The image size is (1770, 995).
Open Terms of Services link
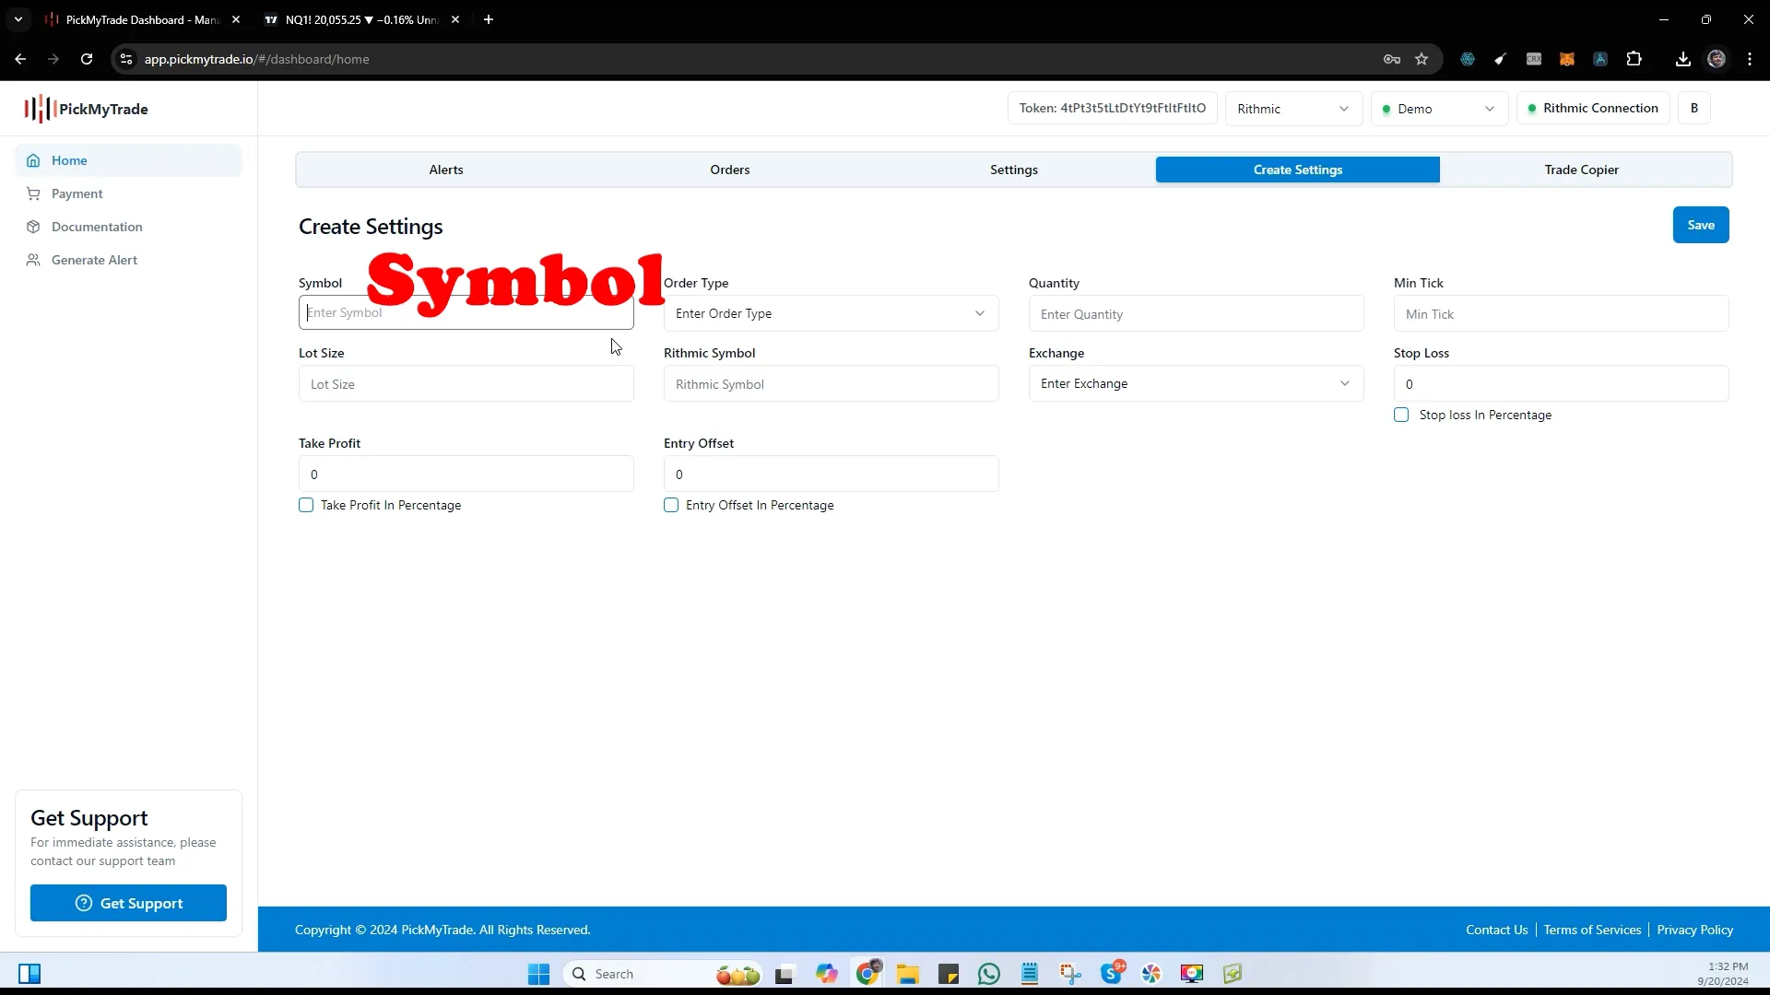pos(1592,930)
